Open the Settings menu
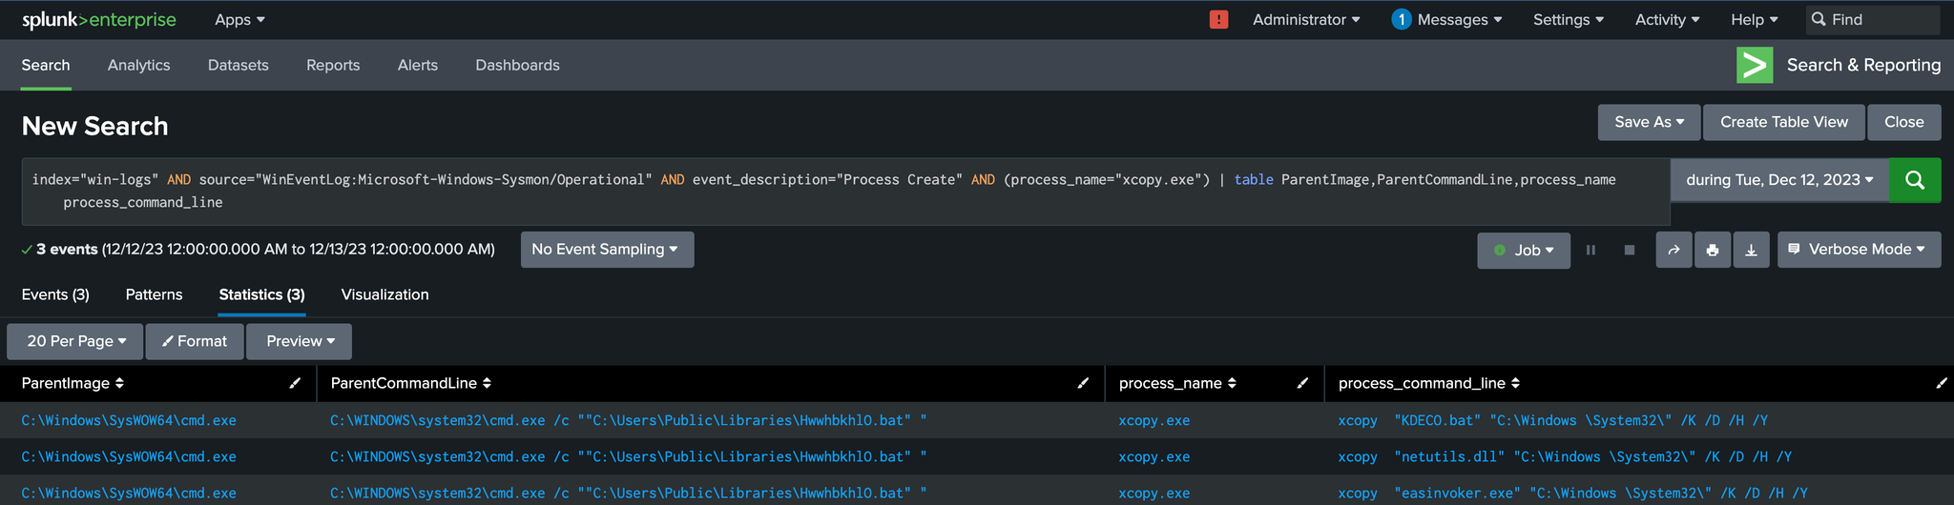The image size is (1954, 505). (1569, 19)
